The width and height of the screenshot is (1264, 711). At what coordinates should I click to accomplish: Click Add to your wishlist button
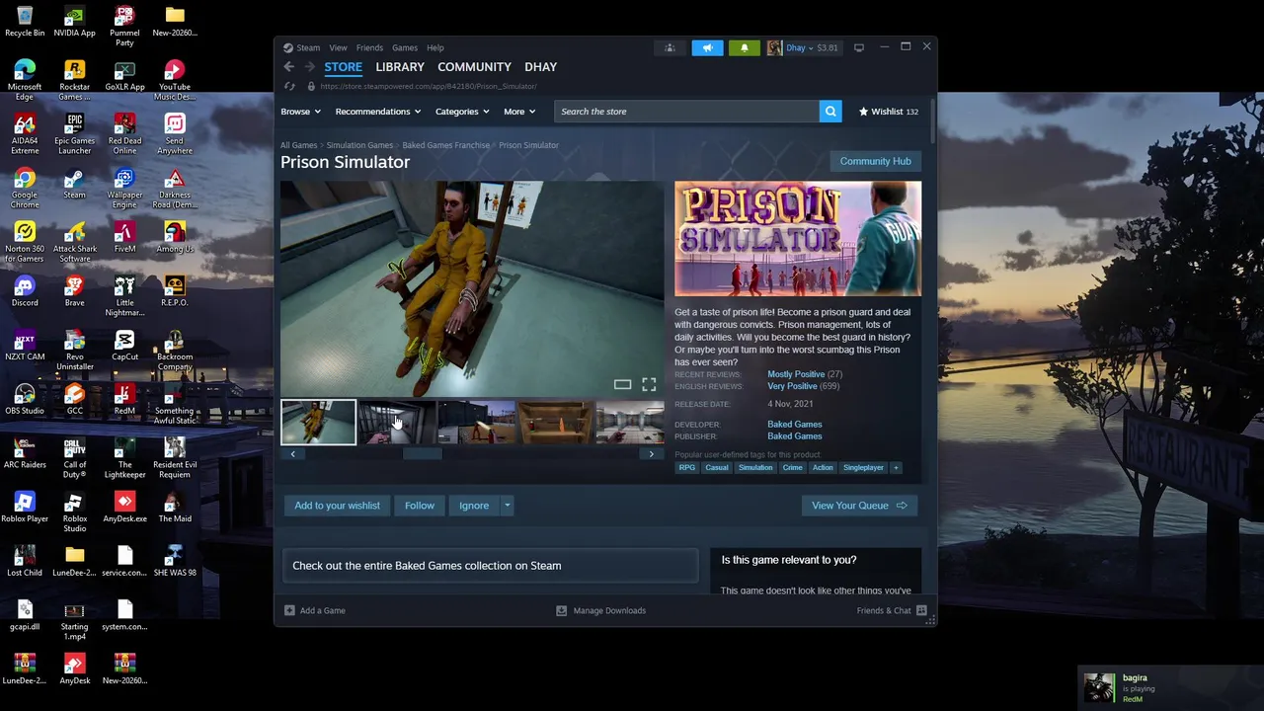[x=337, y=506]
